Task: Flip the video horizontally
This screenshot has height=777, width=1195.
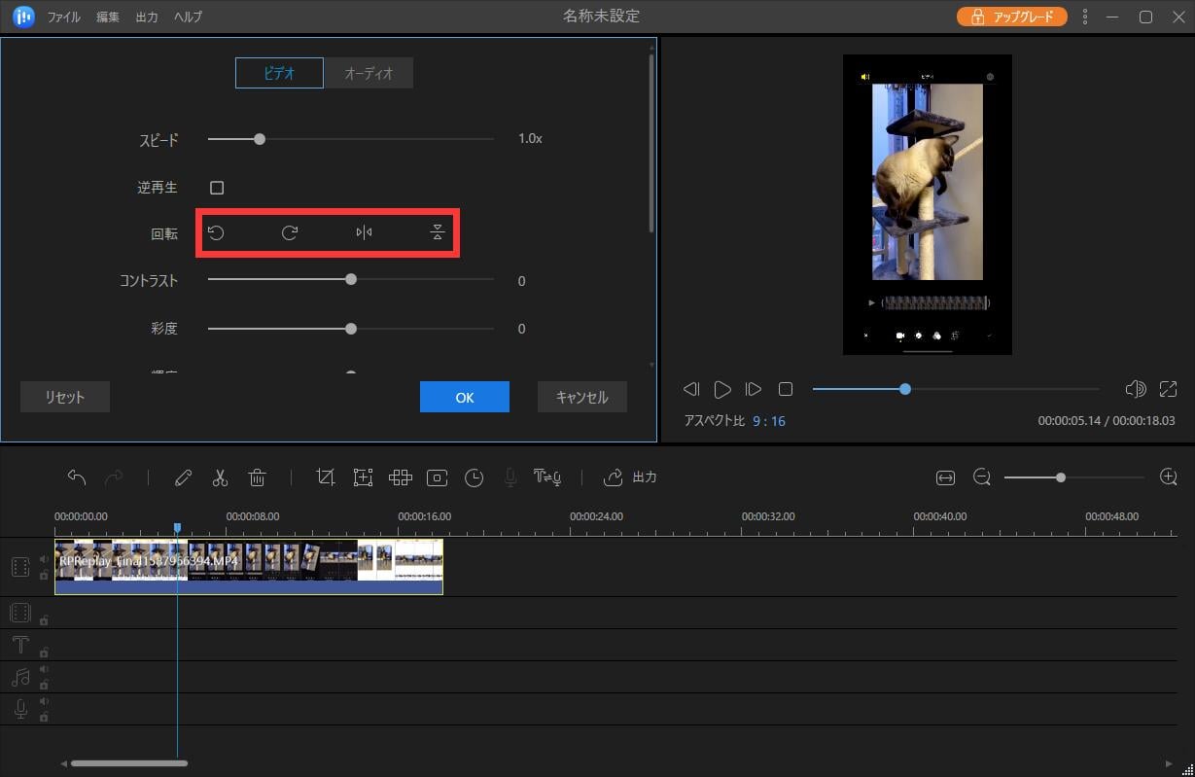Action: (363, 232)
